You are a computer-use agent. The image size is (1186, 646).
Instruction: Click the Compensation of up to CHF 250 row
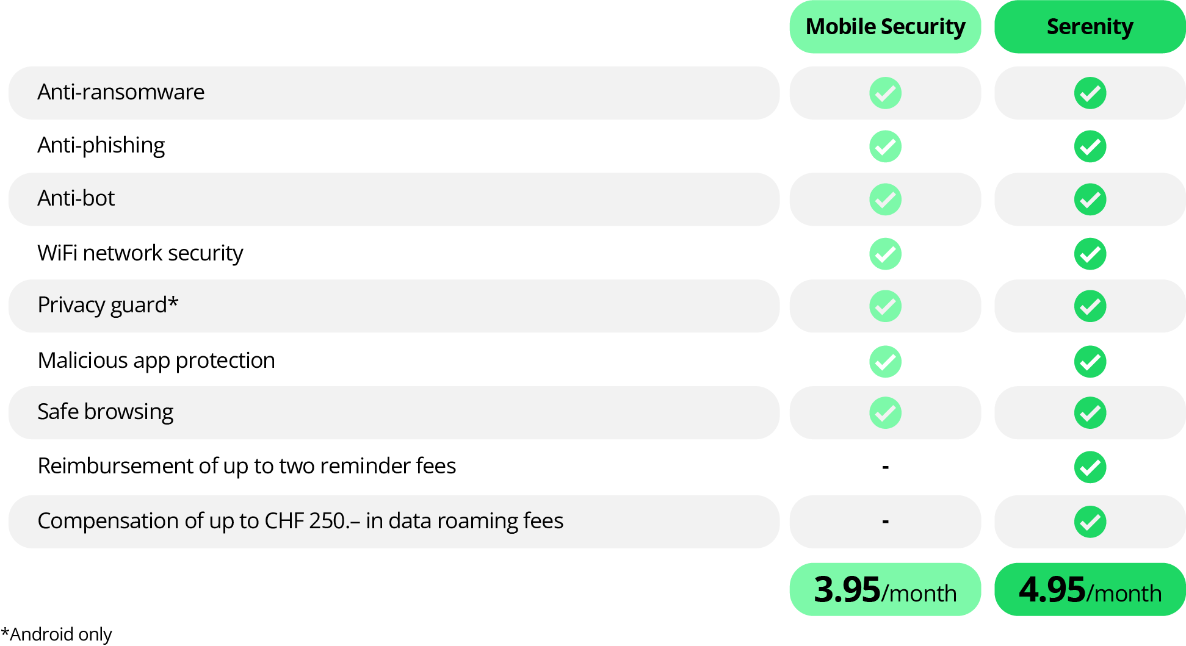[x=300, y=521]
